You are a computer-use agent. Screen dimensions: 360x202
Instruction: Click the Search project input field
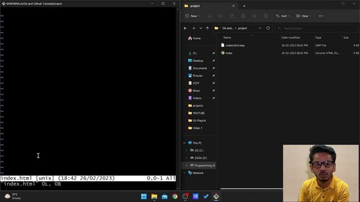(x=316, y=29)
